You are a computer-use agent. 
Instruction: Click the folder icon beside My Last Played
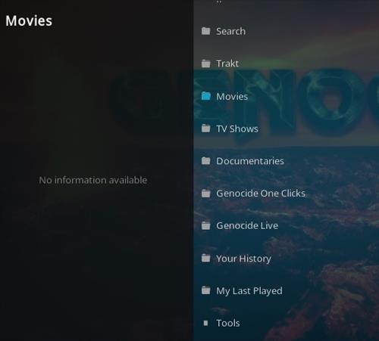click(x=205, y=290)
